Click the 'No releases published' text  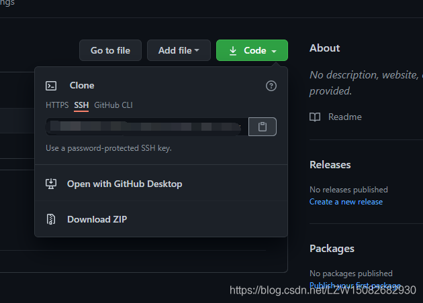coord(348,190)
